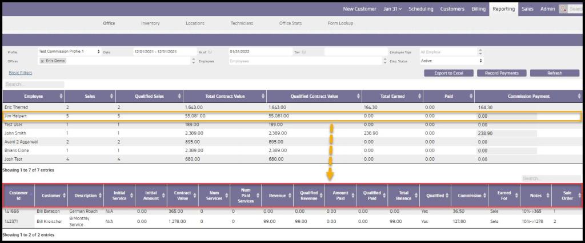Open the Employee Type selector
The height and width of the screenshot is (243, 585).
[x=451, y=52]
